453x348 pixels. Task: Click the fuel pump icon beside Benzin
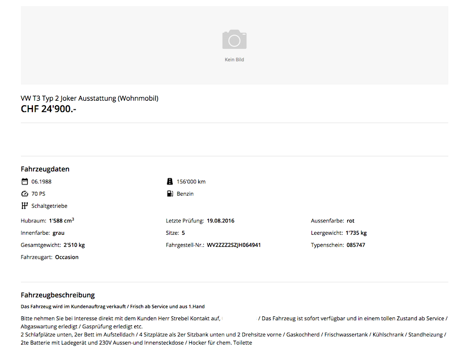pyautogui.click(x=170, y=194)
